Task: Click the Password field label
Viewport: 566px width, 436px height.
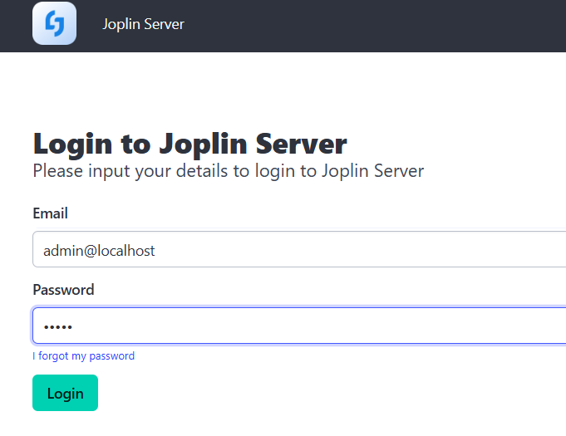Action: tap(63, 290)
